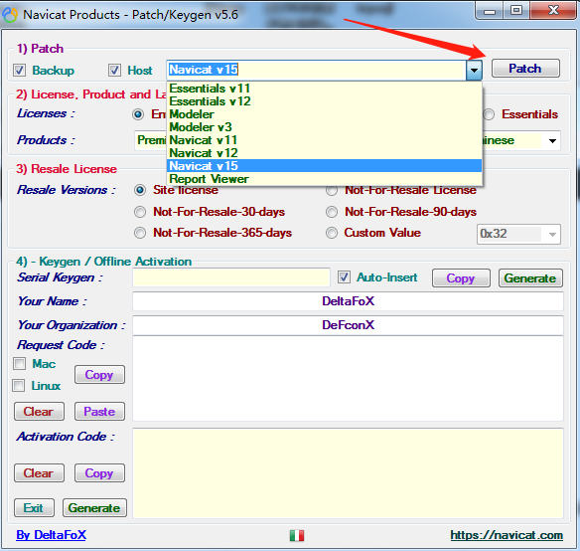Select Not-For-Resale-30-days option
This screenshot has width=580, height=551.
click(x=140, y=212)
